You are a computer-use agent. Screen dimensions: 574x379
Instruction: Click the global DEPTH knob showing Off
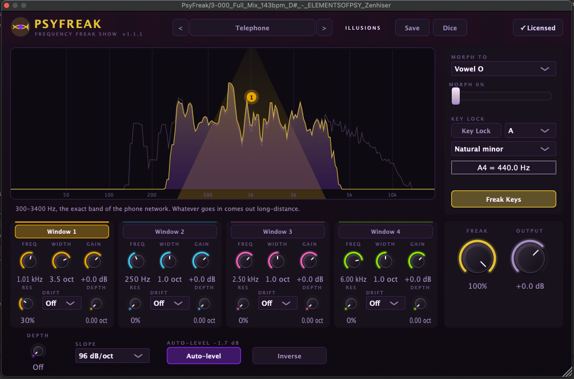38,351
